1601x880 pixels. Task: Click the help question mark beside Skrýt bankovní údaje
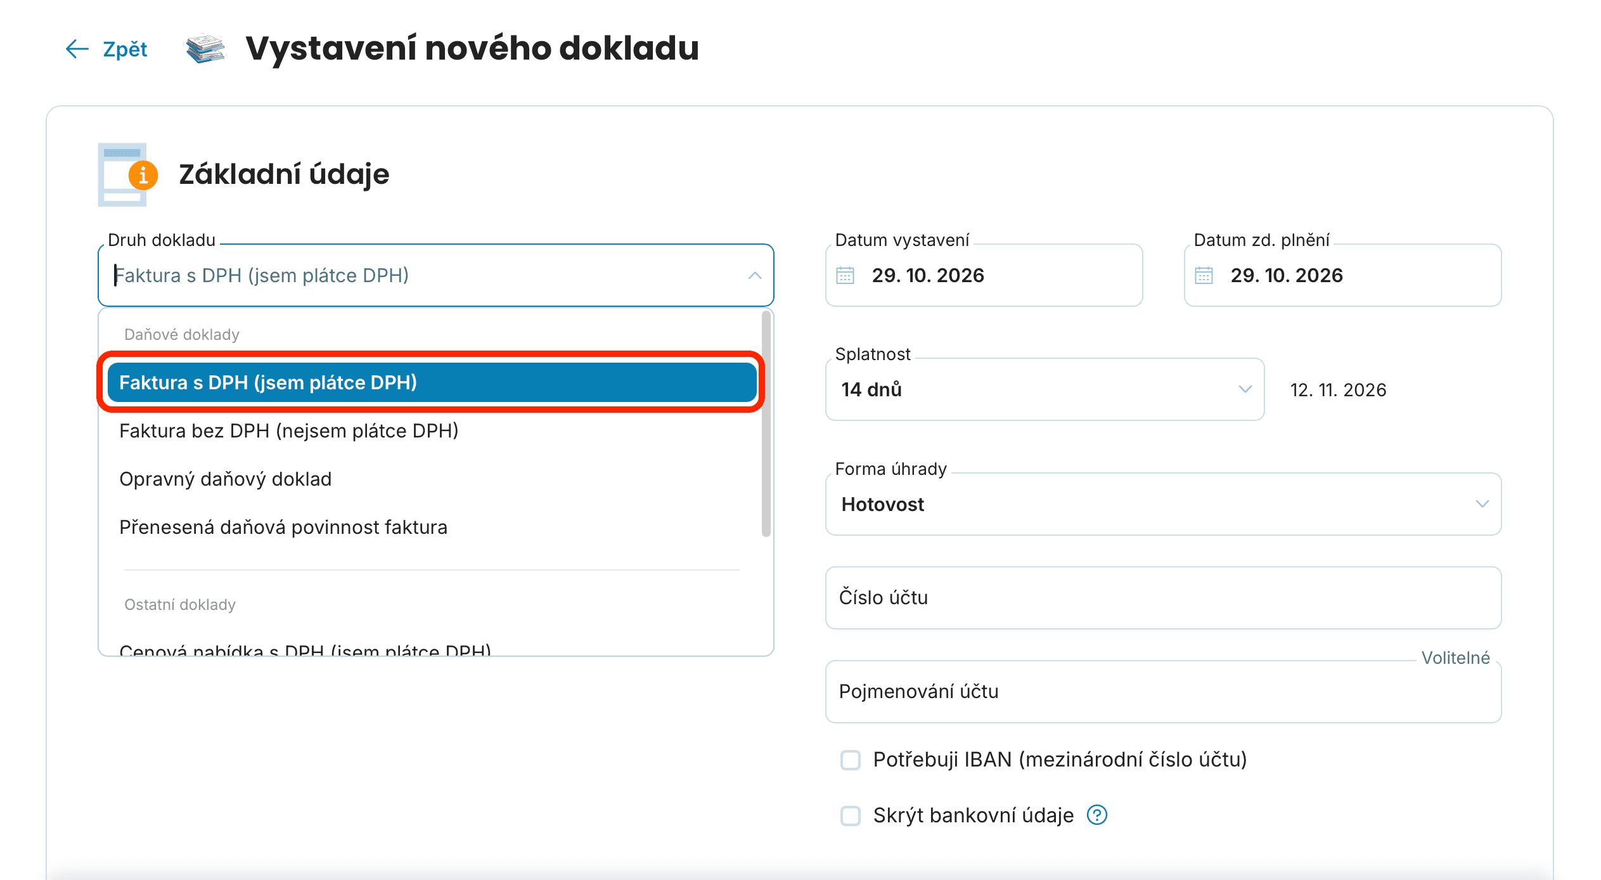coord(1096,815)
